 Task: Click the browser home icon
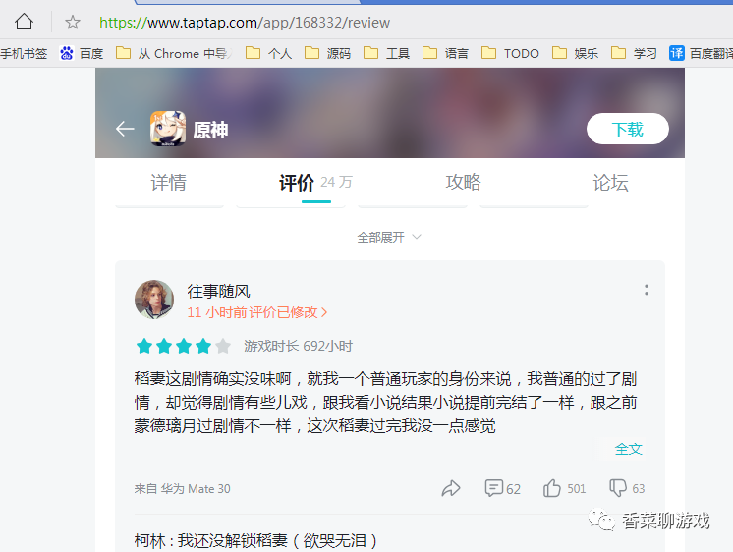(x=24, y=22)
